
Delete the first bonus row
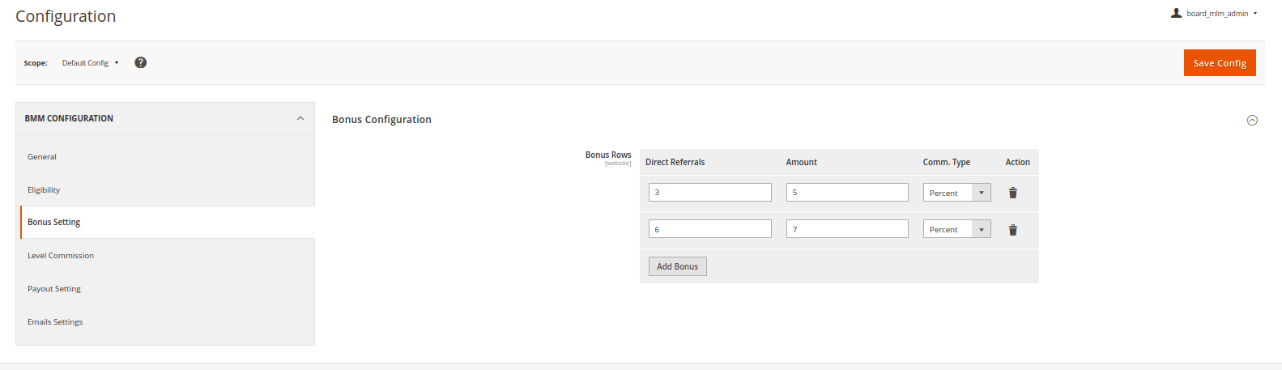click(1012, 193)
